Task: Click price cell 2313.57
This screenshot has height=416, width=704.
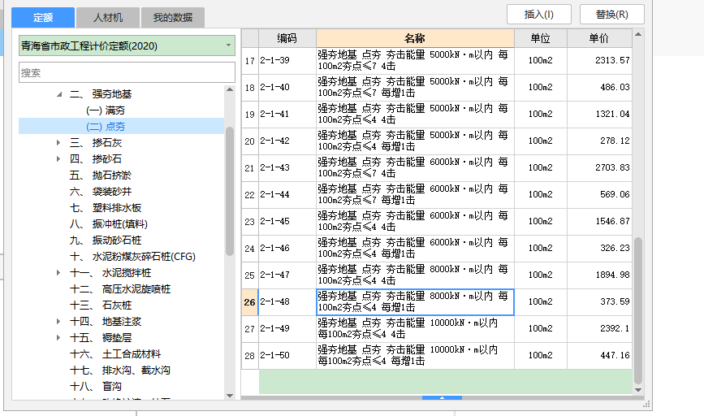Action: coord(600,60)
